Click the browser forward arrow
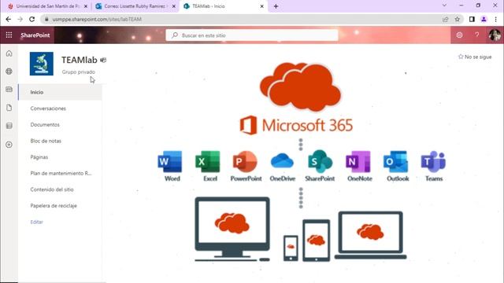Viewport: 504px width, 283px height. [x=20, y=19]
